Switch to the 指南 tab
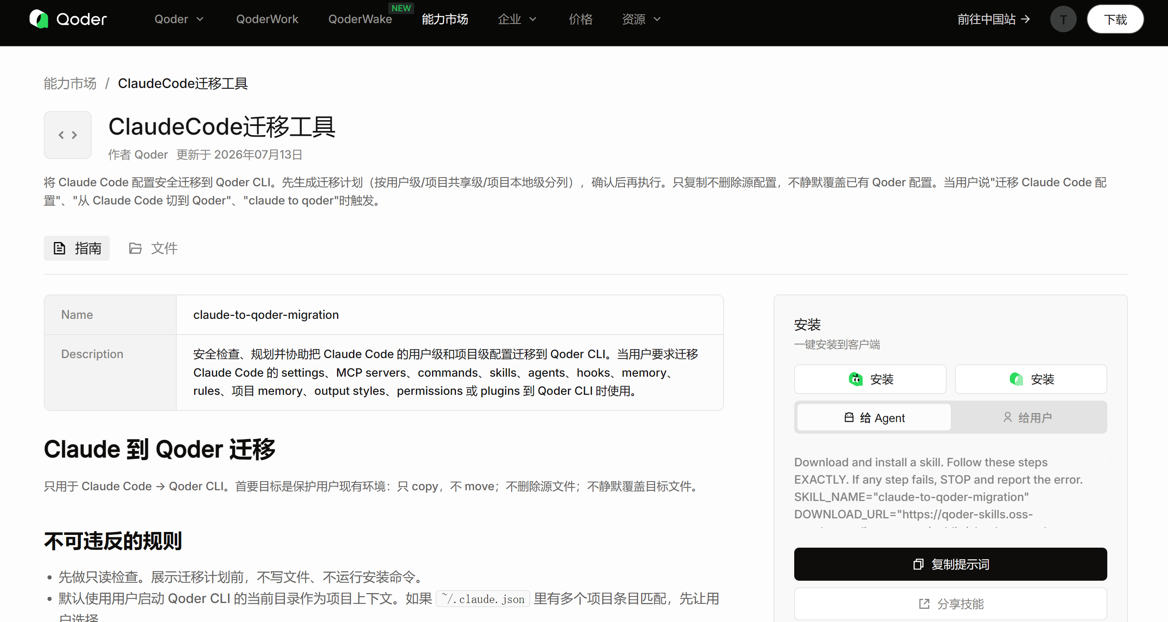The height and width of the screenshot is (622, 1168). click(77, 248)
